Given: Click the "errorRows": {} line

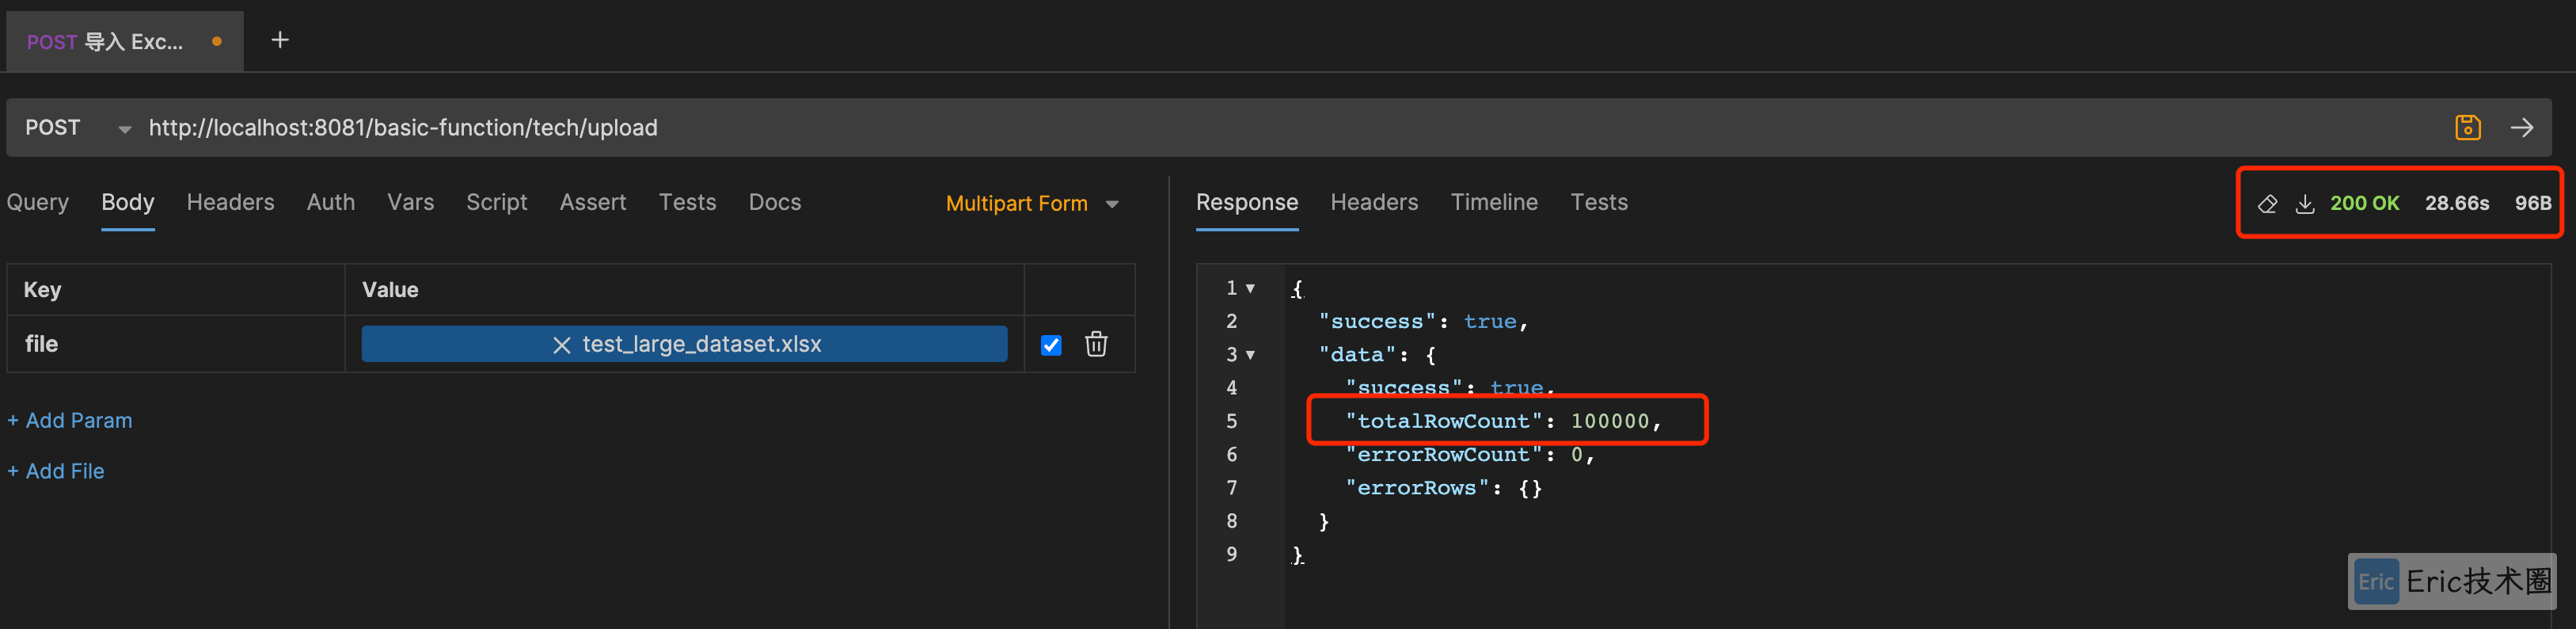Looking at the screenshot, I should [x=1444, y=488].
